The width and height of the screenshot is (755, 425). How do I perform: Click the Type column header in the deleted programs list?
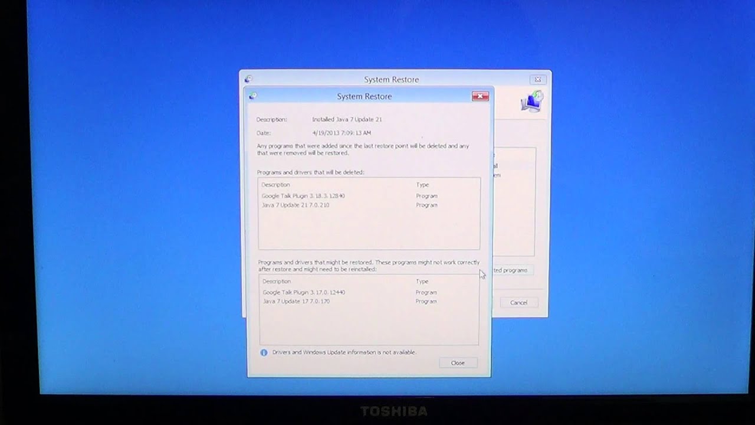pyautogui.click(x=422, y=185)
